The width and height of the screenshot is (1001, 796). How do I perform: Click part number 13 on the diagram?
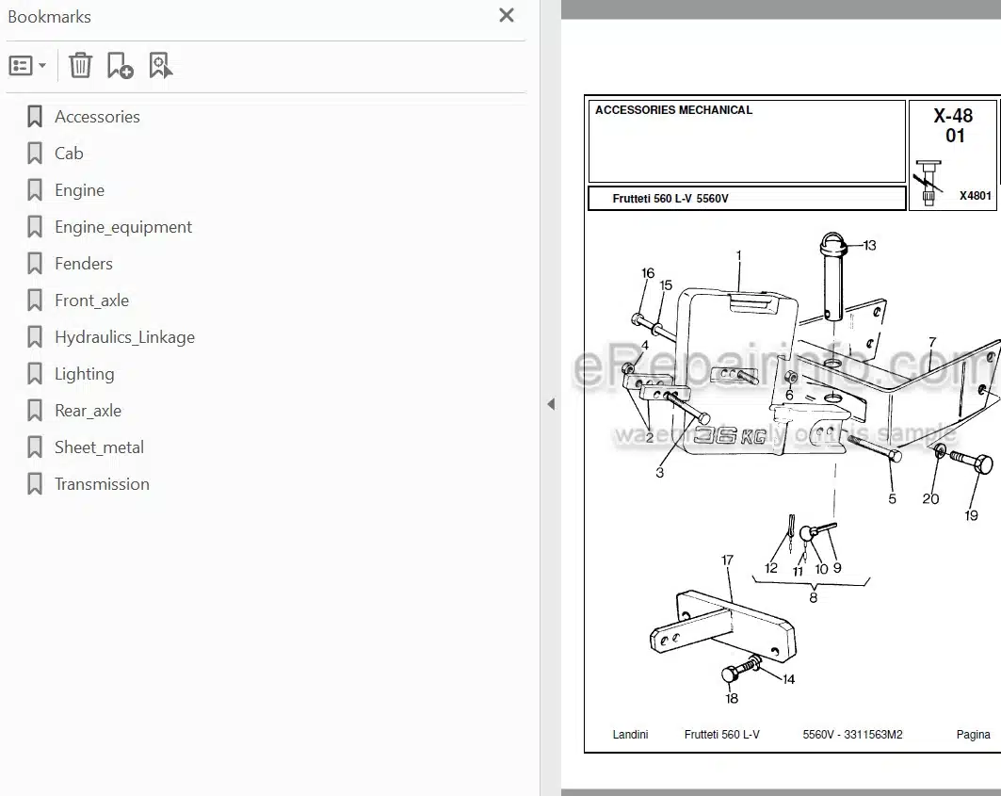[869, 245]
